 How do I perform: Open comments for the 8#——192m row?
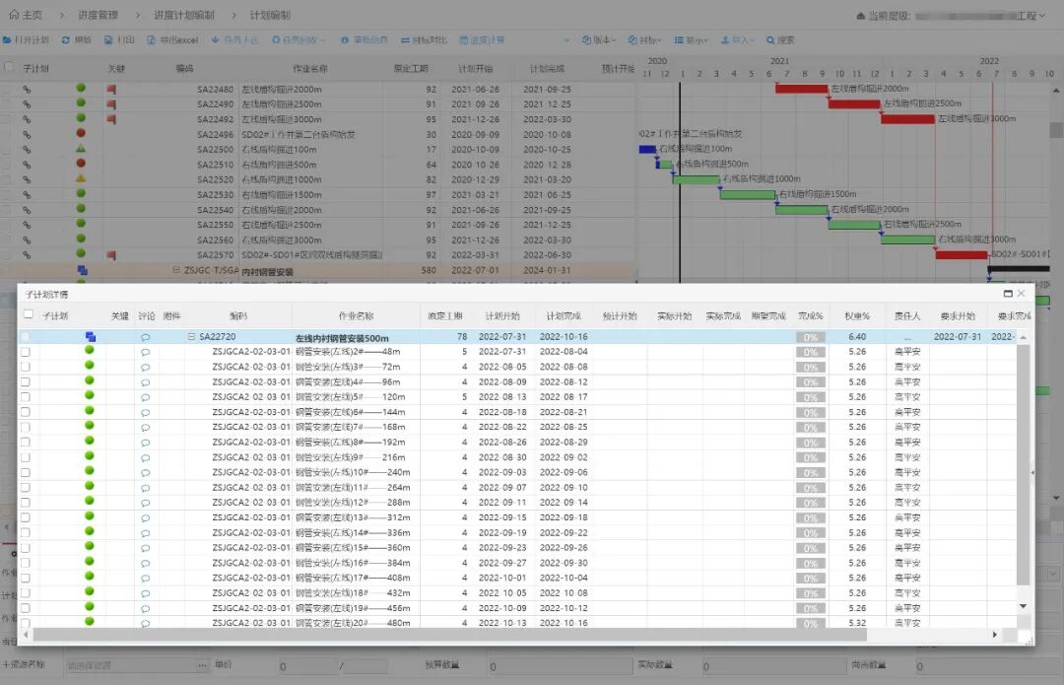(145, 443)
